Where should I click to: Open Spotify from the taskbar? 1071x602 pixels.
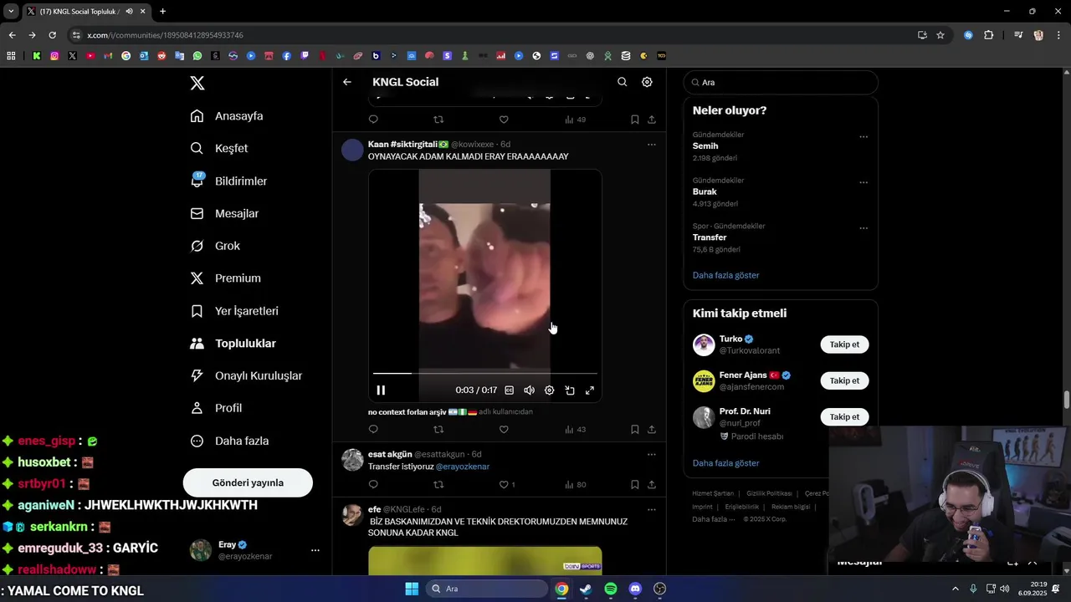coord(611,589)
